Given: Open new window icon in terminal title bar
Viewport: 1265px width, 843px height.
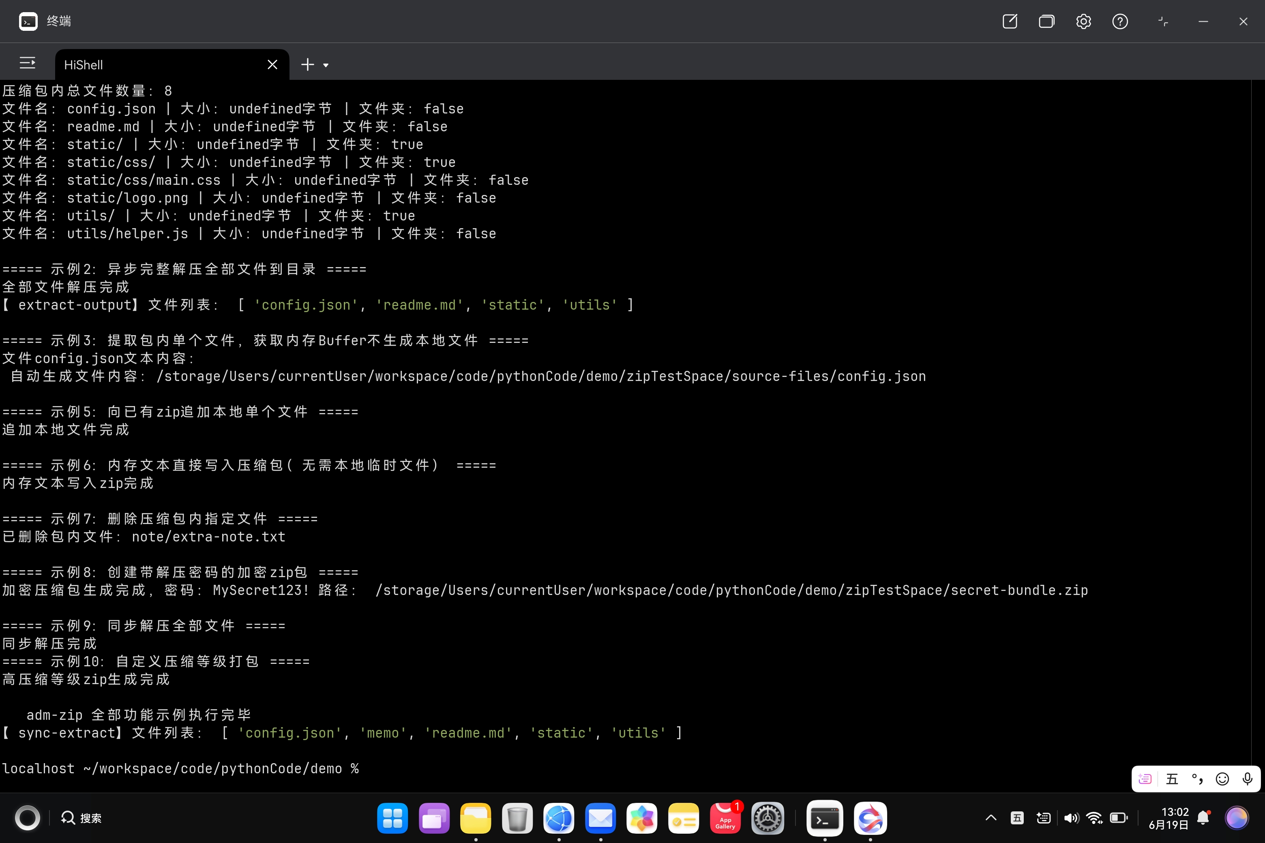Looking at the screenshot, I should tap(1010, 21).
